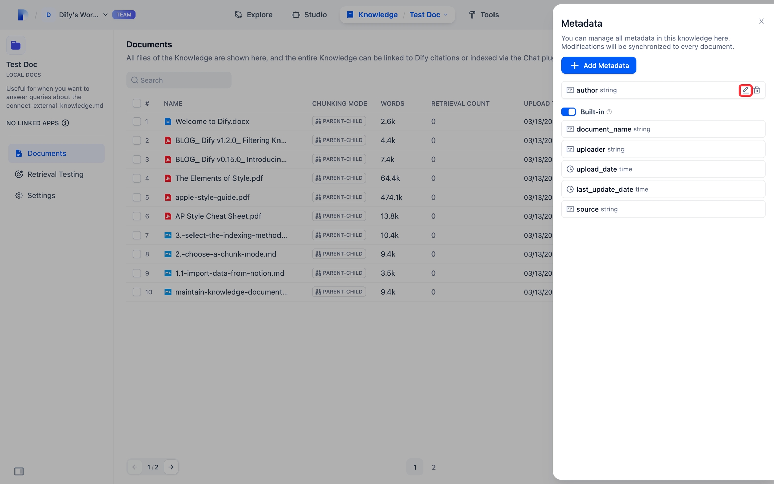Open the Retrieval Testing section
Image resolution: width=774 pixels, height=484 pixels.
[x=55, y=174]
